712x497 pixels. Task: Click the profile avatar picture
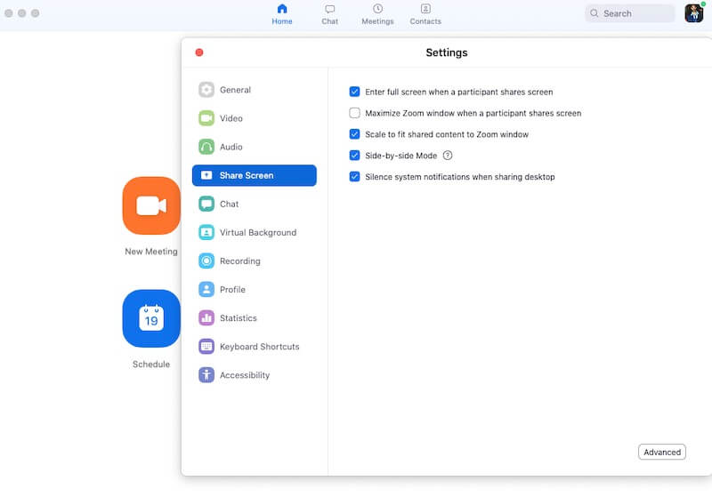point(694,13)
